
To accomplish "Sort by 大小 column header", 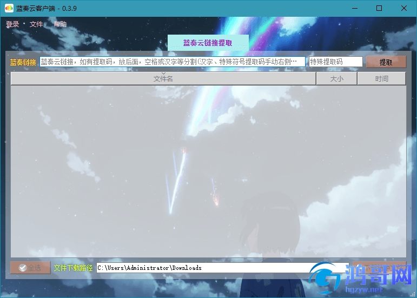I will pyautogui.click(x=337, y=78).
